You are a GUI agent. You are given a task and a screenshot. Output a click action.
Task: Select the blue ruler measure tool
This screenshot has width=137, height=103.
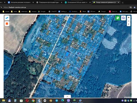[x=7, y=18]
